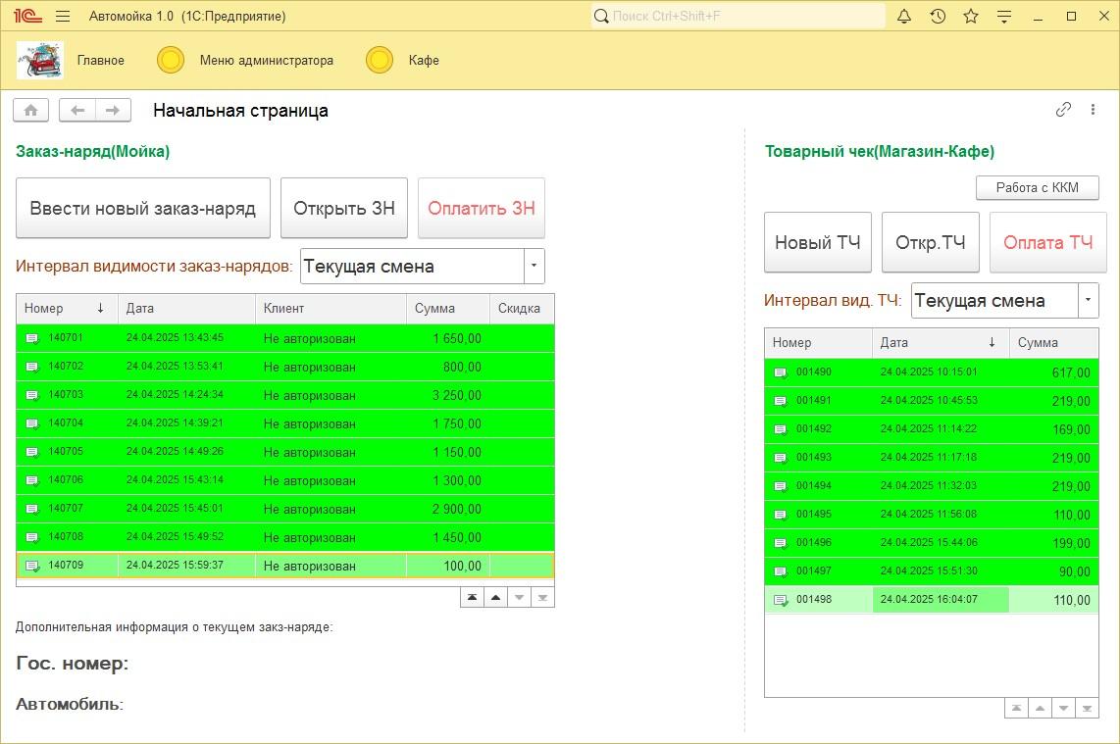The width and height of the screenshot is (1120, 744).
Task: Go forward with the right arrow
Action: click(x=113, y=111)
